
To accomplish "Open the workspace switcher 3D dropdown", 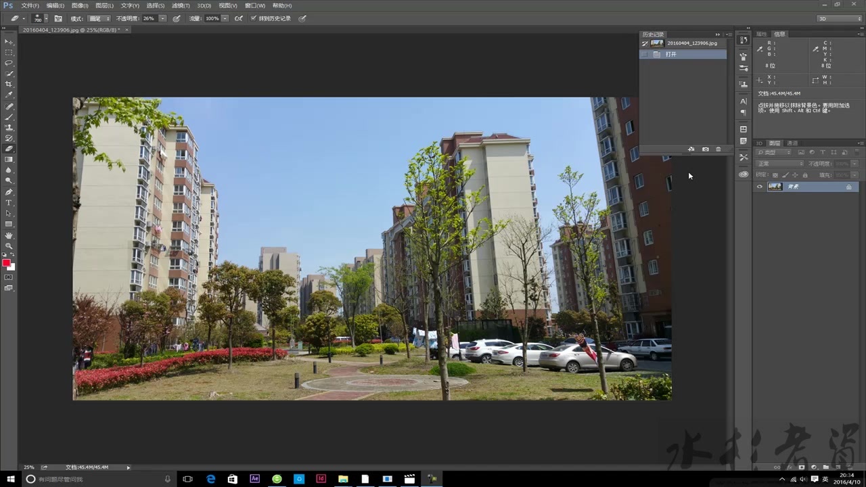I will pyautogui.click(x=839, y=18).
